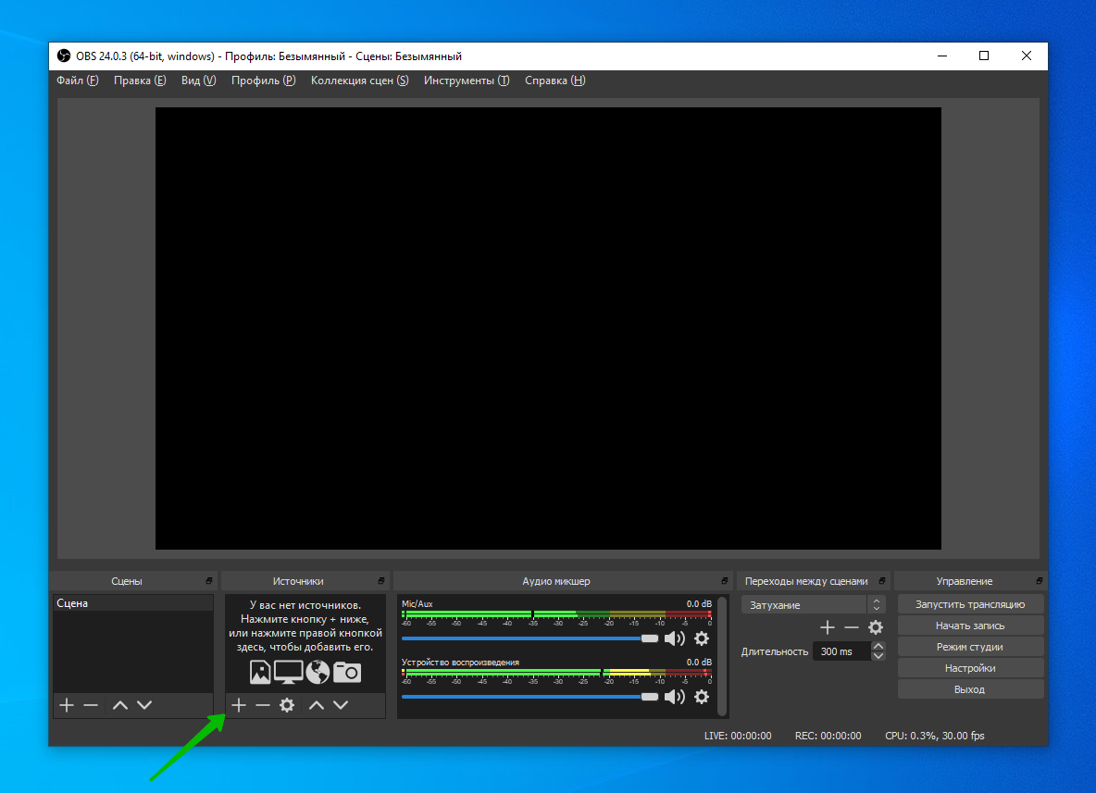Open the Инструменты menu
Screen dimensions: 1096x793
466,81
